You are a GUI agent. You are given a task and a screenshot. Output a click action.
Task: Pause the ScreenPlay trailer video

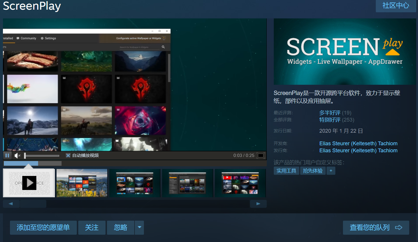(7, 155)
